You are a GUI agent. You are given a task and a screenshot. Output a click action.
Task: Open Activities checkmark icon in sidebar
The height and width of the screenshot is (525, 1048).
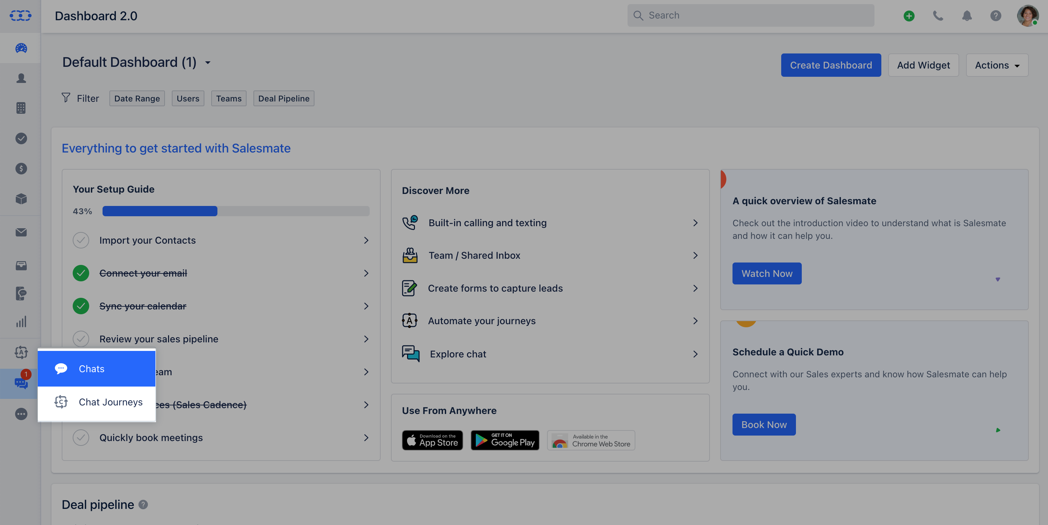click(x=21, y=138)
